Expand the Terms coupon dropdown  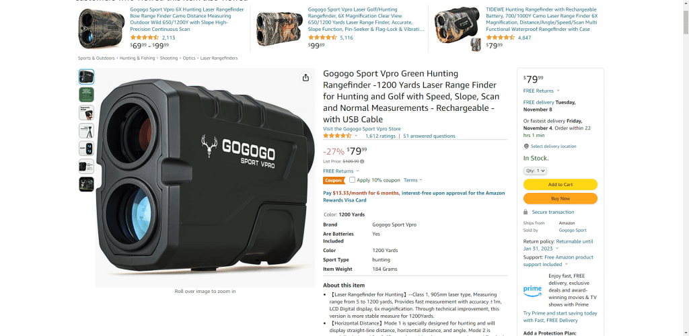click(x=412, y=180)
